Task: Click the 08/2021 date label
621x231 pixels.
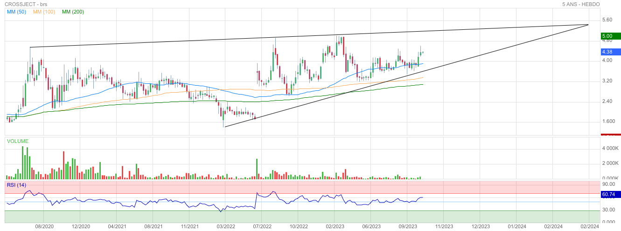Action: 153,226
